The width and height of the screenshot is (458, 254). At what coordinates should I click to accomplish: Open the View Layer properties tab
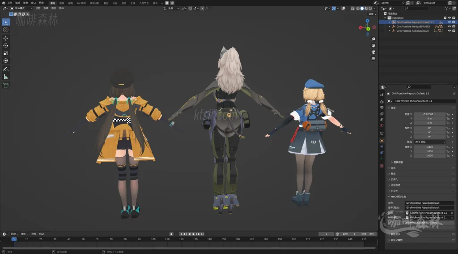(382, 113)
